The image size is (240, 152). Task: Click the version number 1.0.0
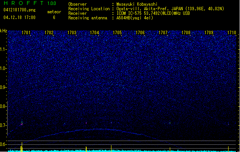point(52,3)
